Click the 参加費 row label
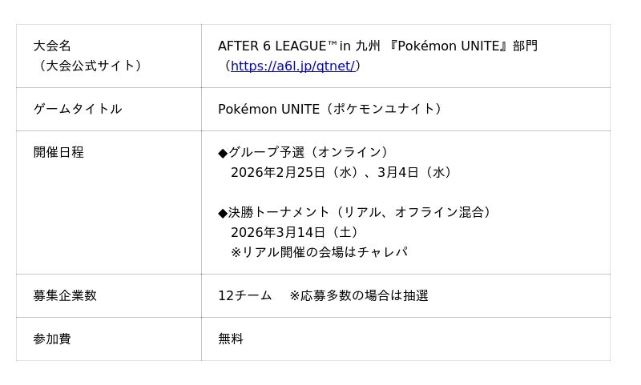641x385 pixels. 52,339
